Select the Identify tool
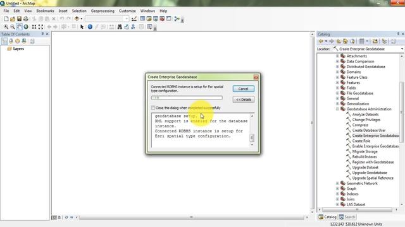 (x=90, y=26)
